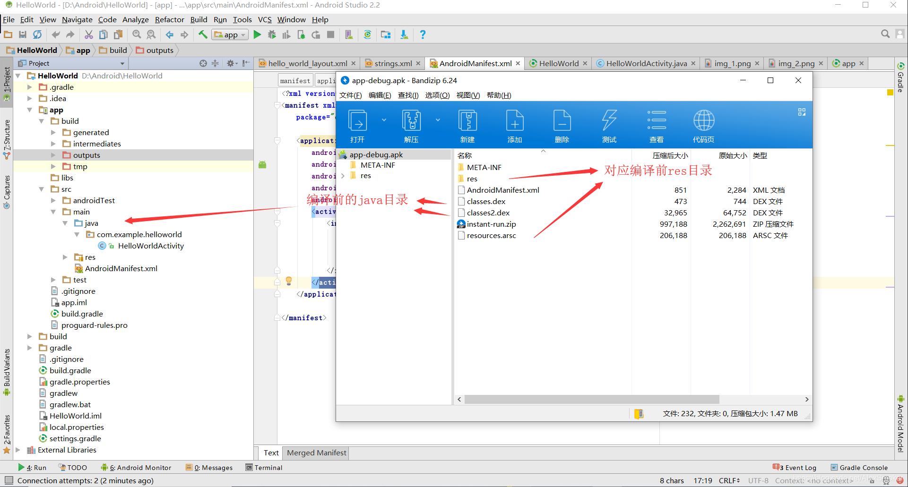Click Bandizip horizontal scrollbar thumb
The image size is (908, 487).
pyautogui.click(x=592, y=399)
